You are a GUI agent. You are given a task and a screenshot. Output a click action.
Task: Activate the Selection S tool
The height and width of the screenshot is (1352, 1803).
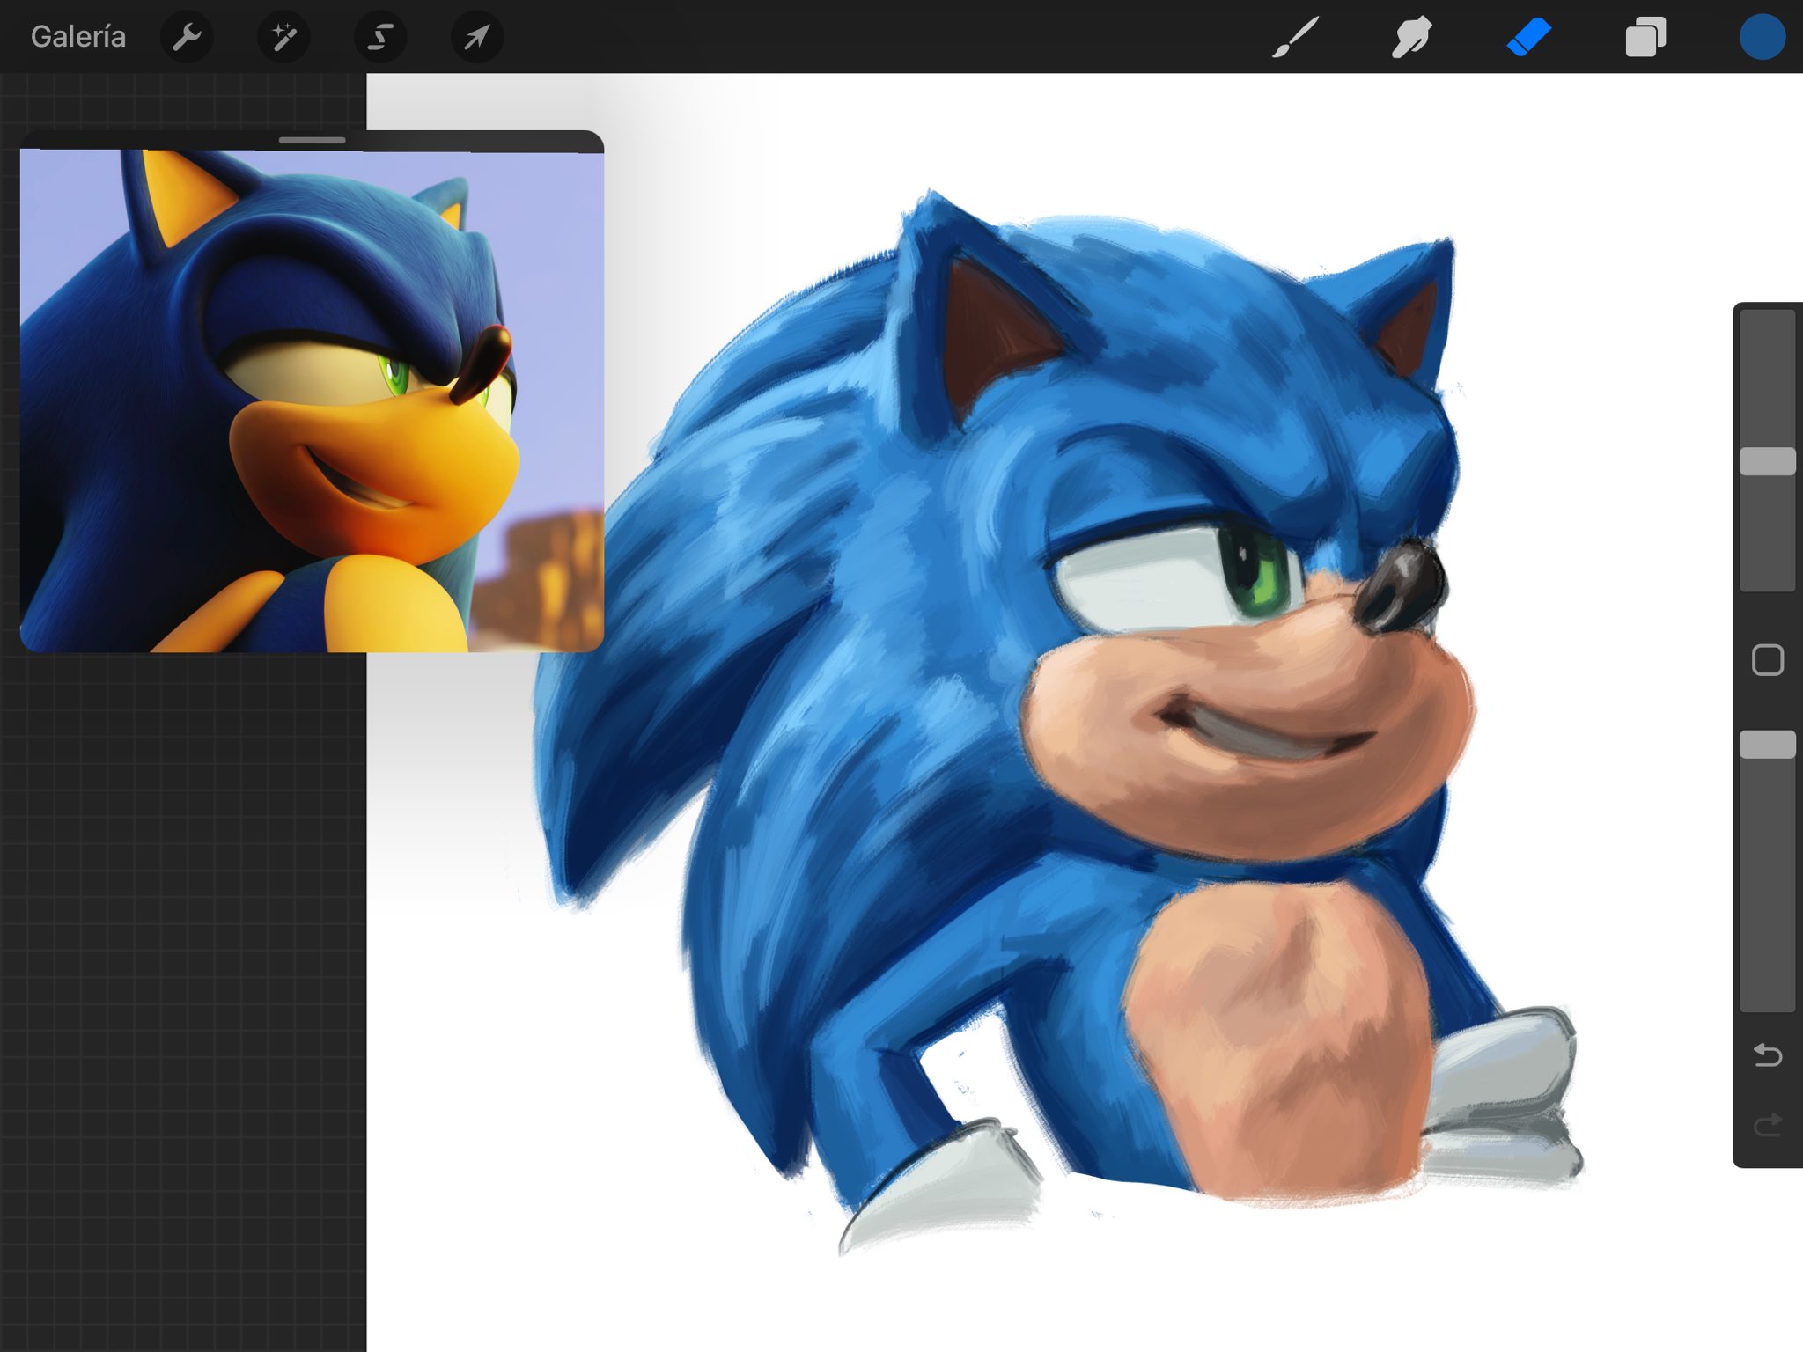point(380,37)
